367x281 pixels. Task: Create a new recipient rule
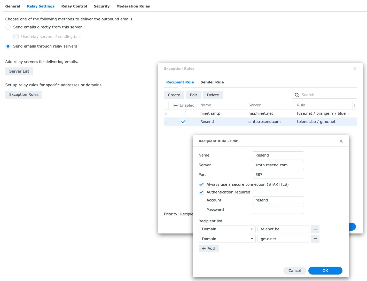tap(174, 95)
